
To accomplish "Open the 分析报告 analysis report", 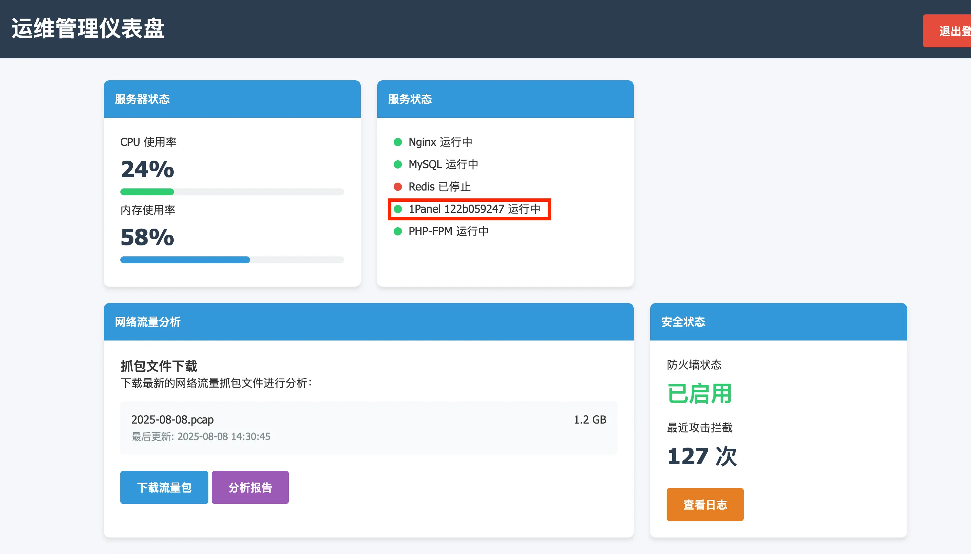I will tap(250, 487).
